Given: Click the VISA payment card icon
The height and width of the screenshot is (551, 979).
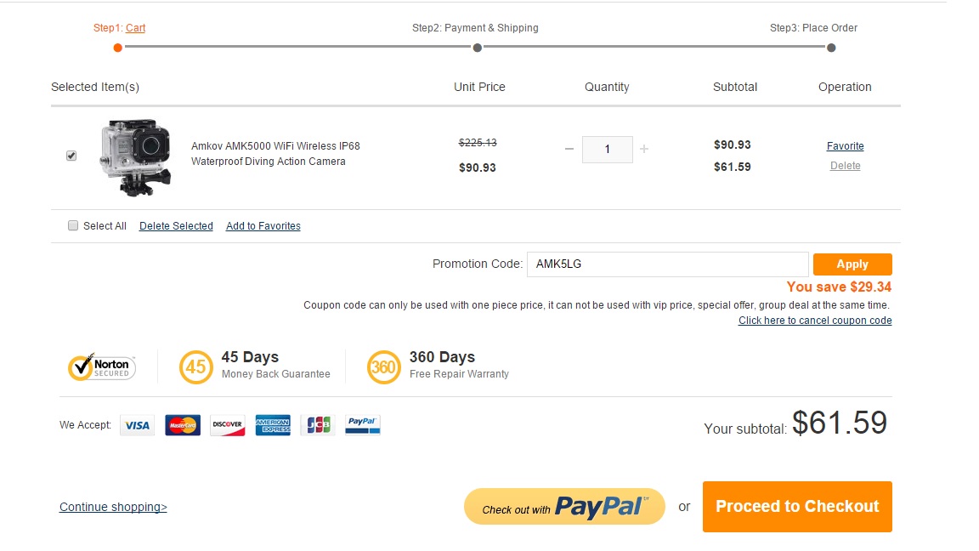Looking at the screenshot, I should tap(138, 425).
